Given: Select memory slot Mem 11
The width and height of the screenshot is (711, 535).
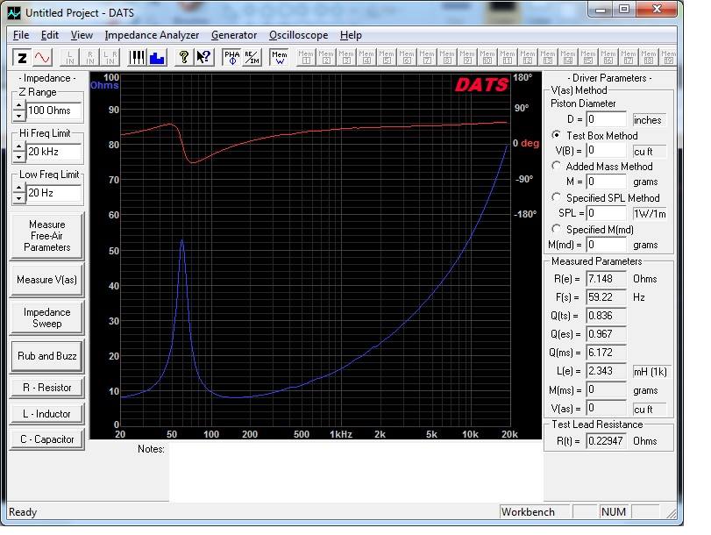Looking at the screenshot, I should pyautogui.click(x=508, y=58).
